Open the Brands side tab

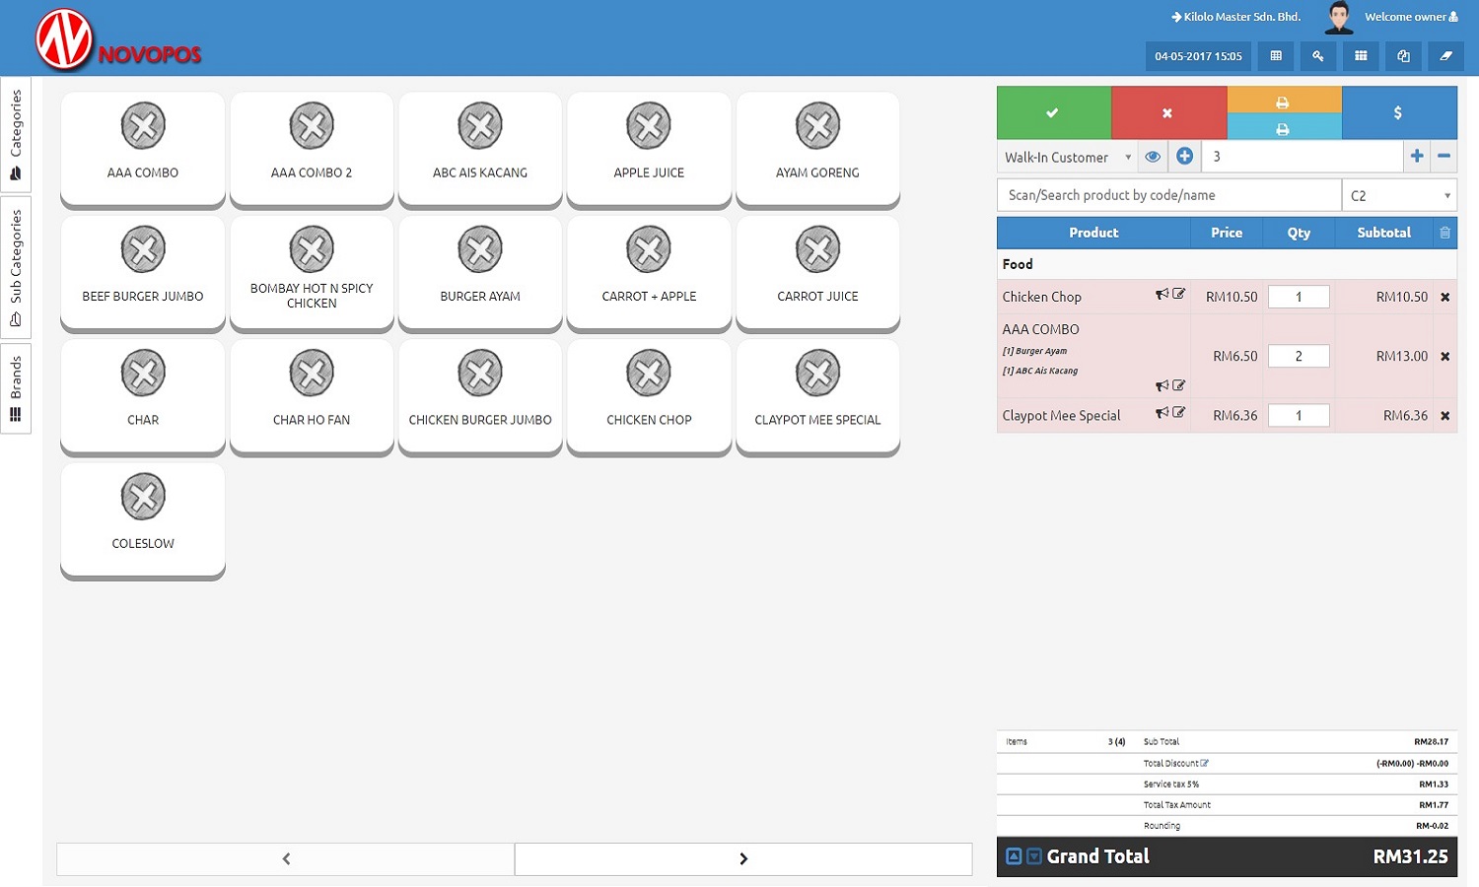(16, 388)
